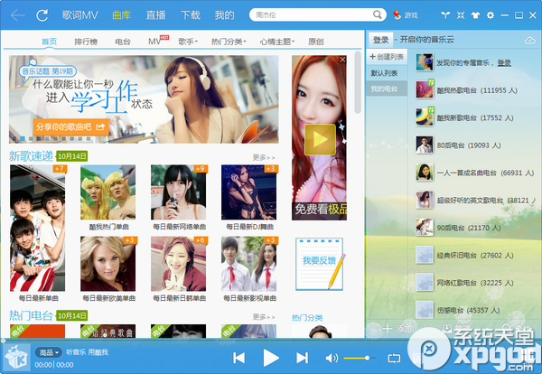
Task: Open the 每日最新网络单曲 thumbnail
Action: [178, 192]
